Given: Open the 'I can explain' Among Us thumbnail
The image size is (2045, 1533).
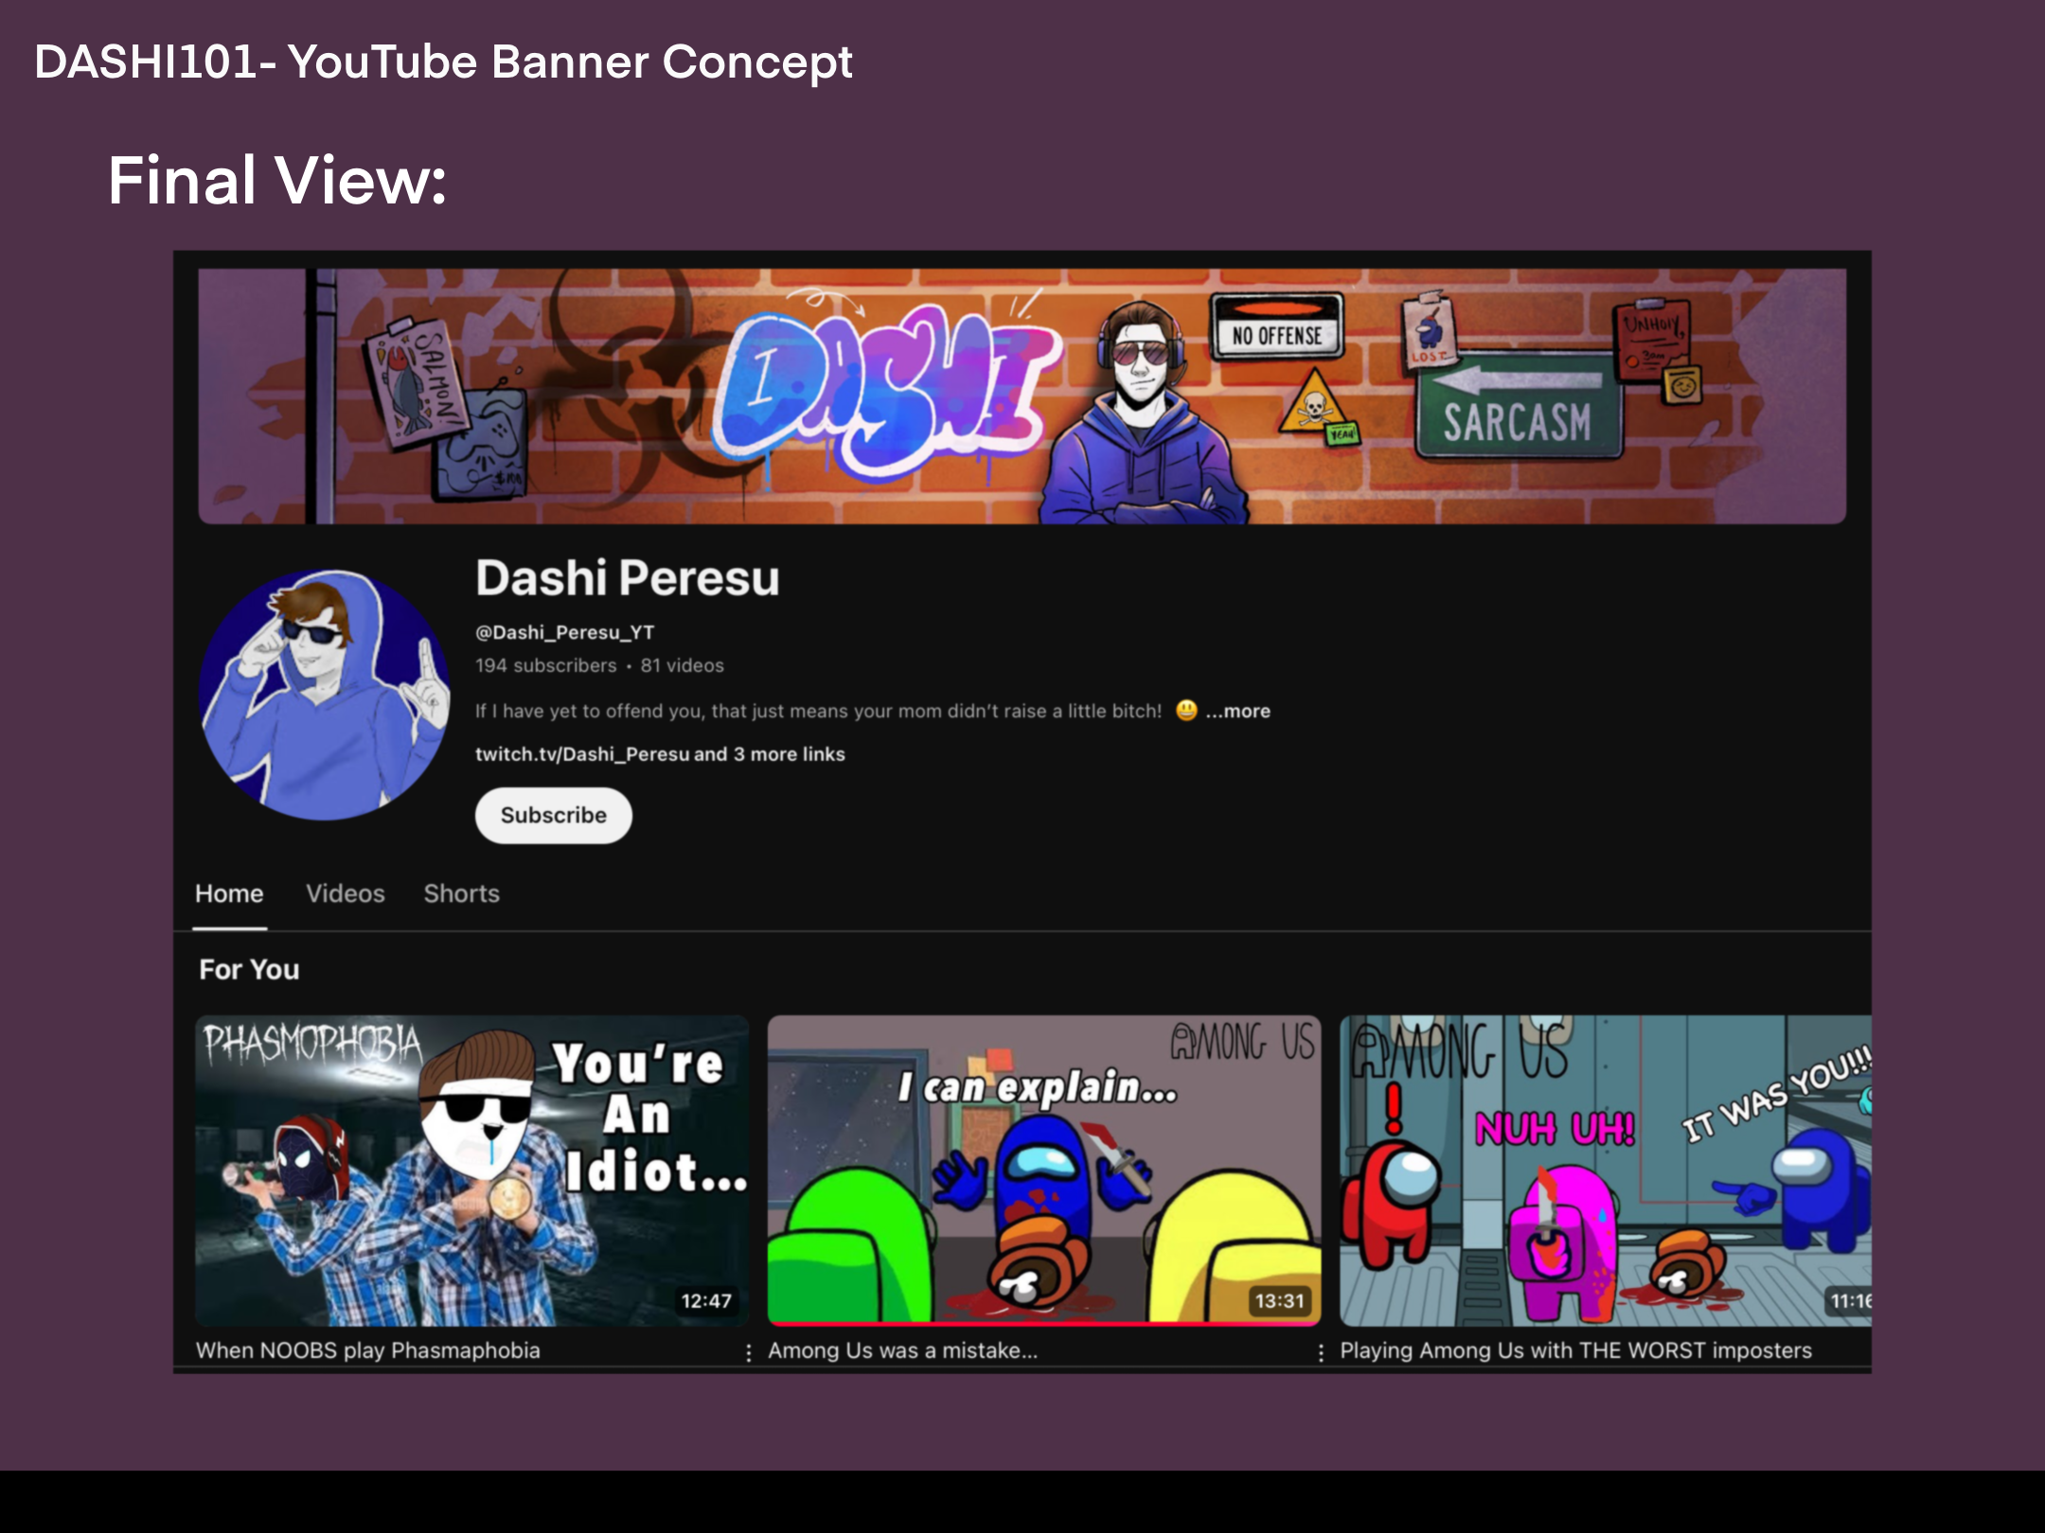Looking at the screenshot, I should tap(1043, 1171).
